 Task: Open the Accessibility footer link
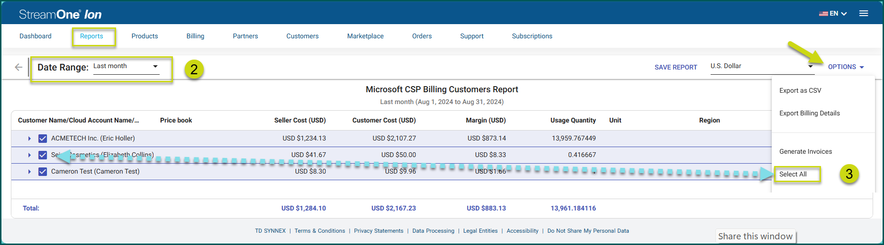(523, 231)
